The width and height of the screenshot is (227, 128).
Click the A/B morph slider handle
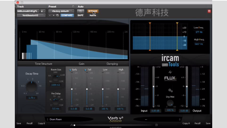74,125
